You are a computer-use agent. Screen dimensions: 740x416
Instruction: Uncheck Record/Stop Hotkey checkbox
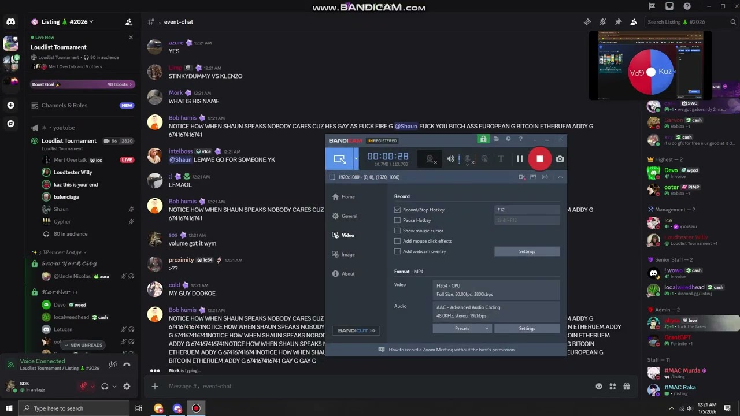[x=397, y=210]
